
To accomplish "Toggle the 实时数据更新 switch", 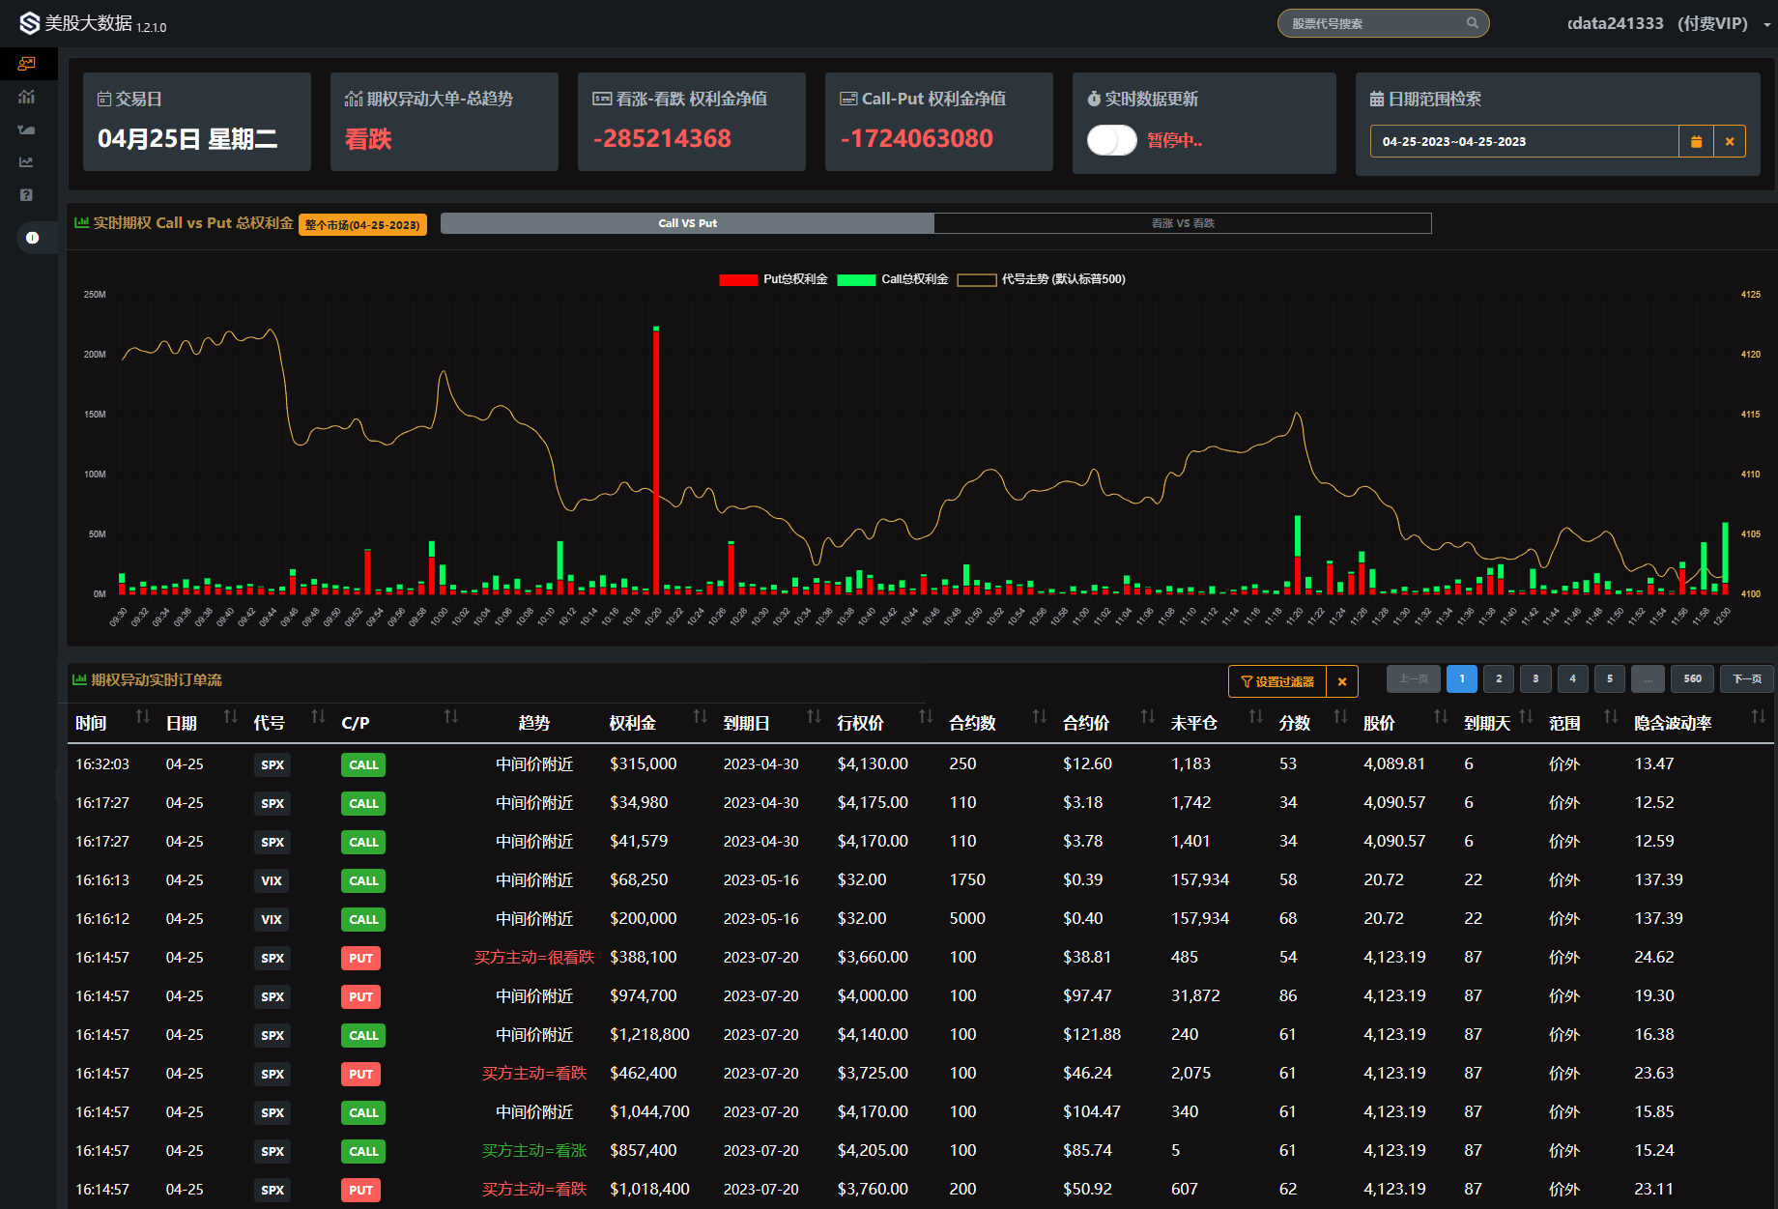I will [1111, 140].
